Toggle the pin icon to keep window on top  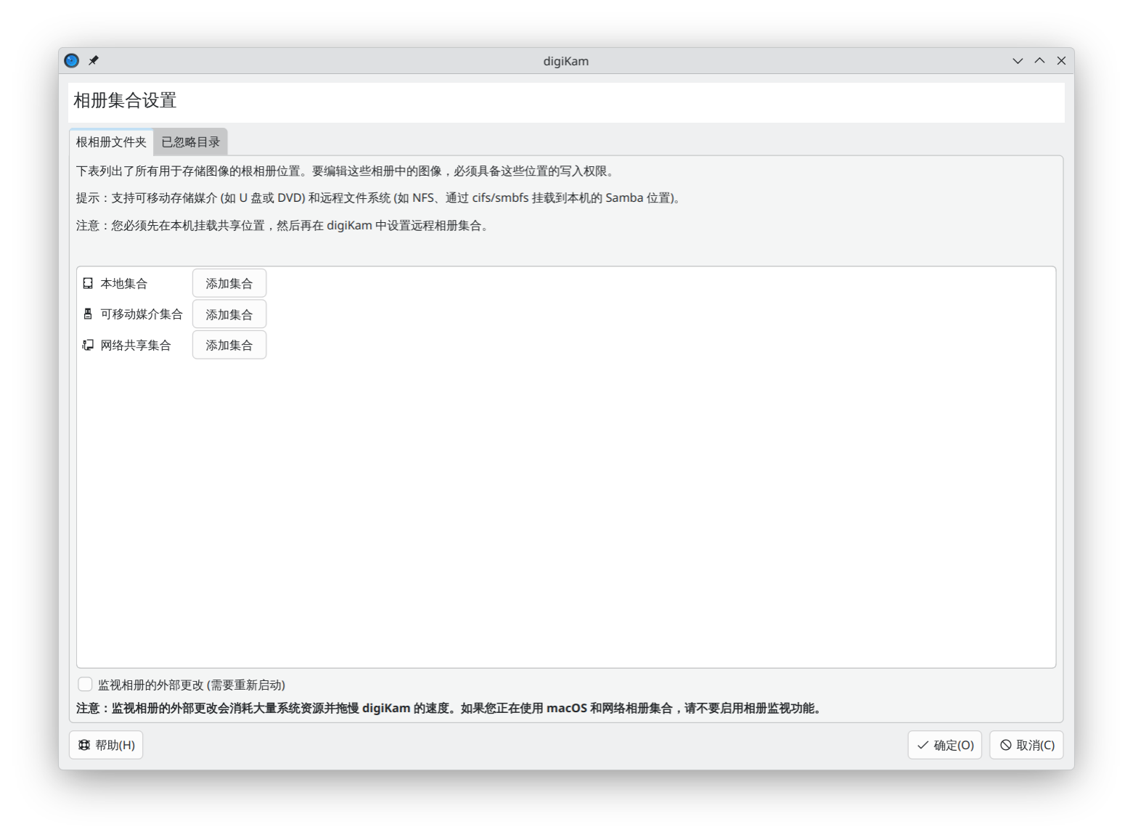[94, 61]
